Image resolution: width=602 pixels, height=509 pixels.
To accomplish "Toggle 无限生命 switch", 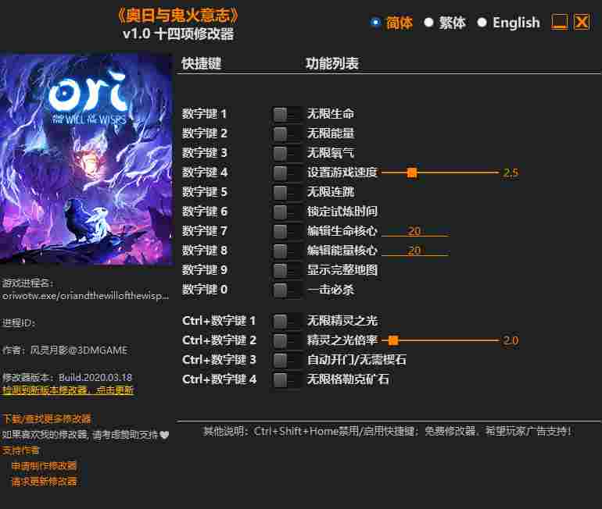I will 286,114.
